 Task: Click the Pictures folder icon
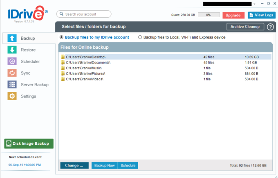point(63,73)
